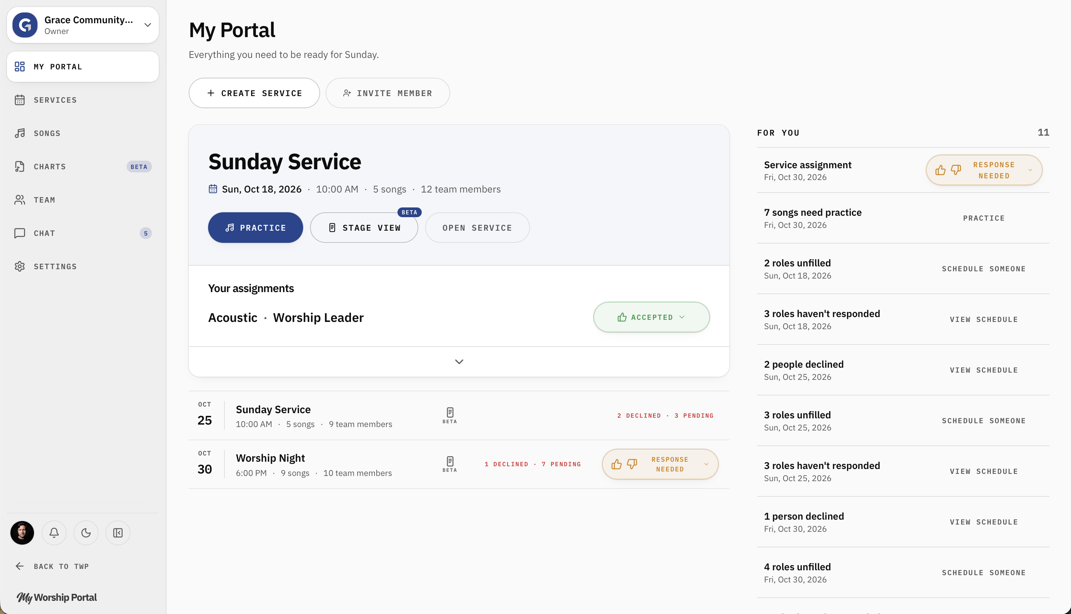Schedule someone for 4 roles unfilled
The image size is (1071, 614).
(x=983, y=573)
